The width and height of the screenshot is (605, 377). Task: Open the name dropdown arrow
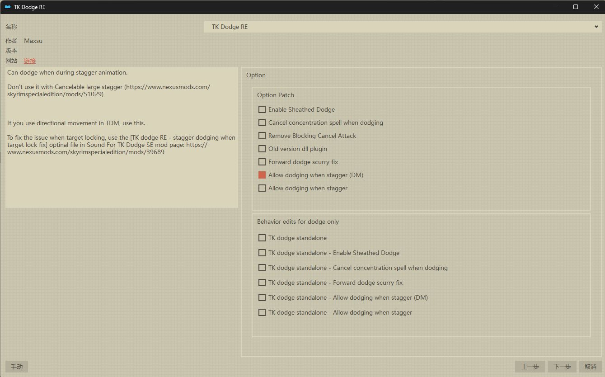(x=596, y=27)
